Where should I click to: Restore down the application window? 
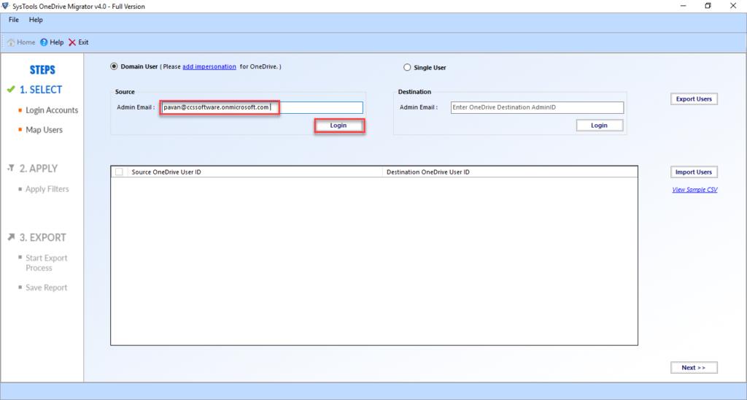pos(708,6)
